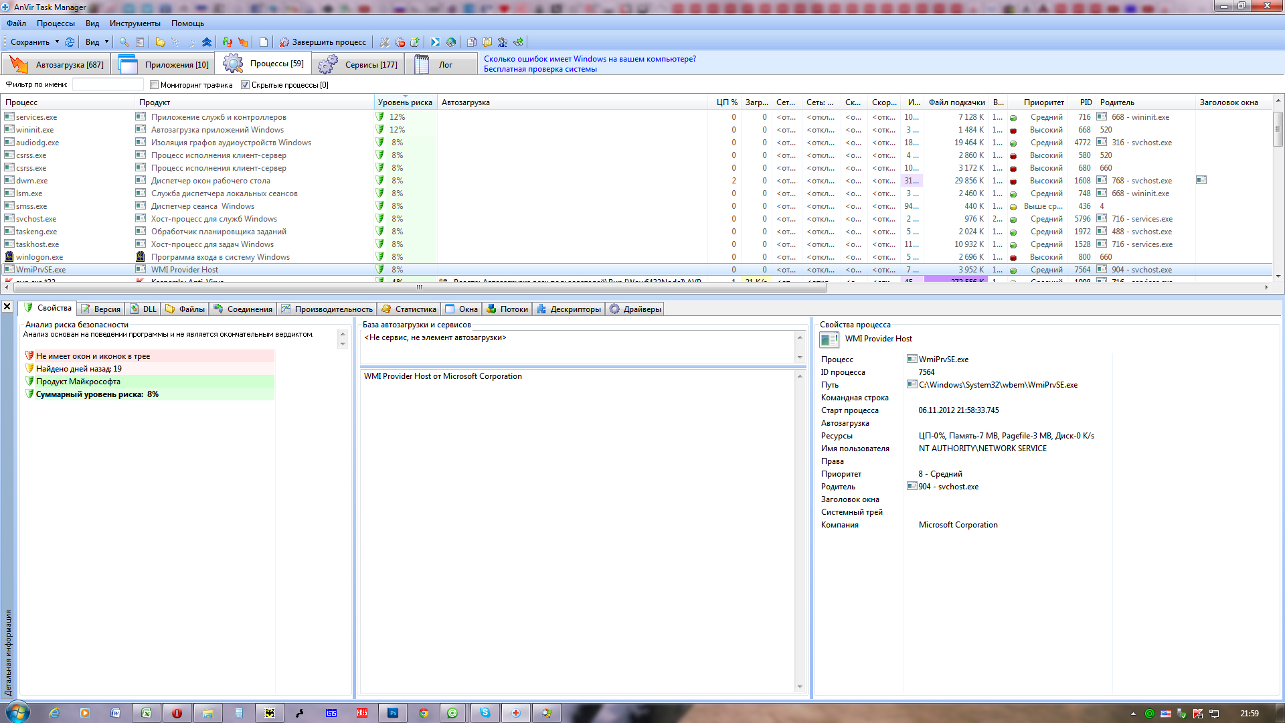
Task: Click the Internet Explorer taskbar icon
Action: (x=54, y=713)
